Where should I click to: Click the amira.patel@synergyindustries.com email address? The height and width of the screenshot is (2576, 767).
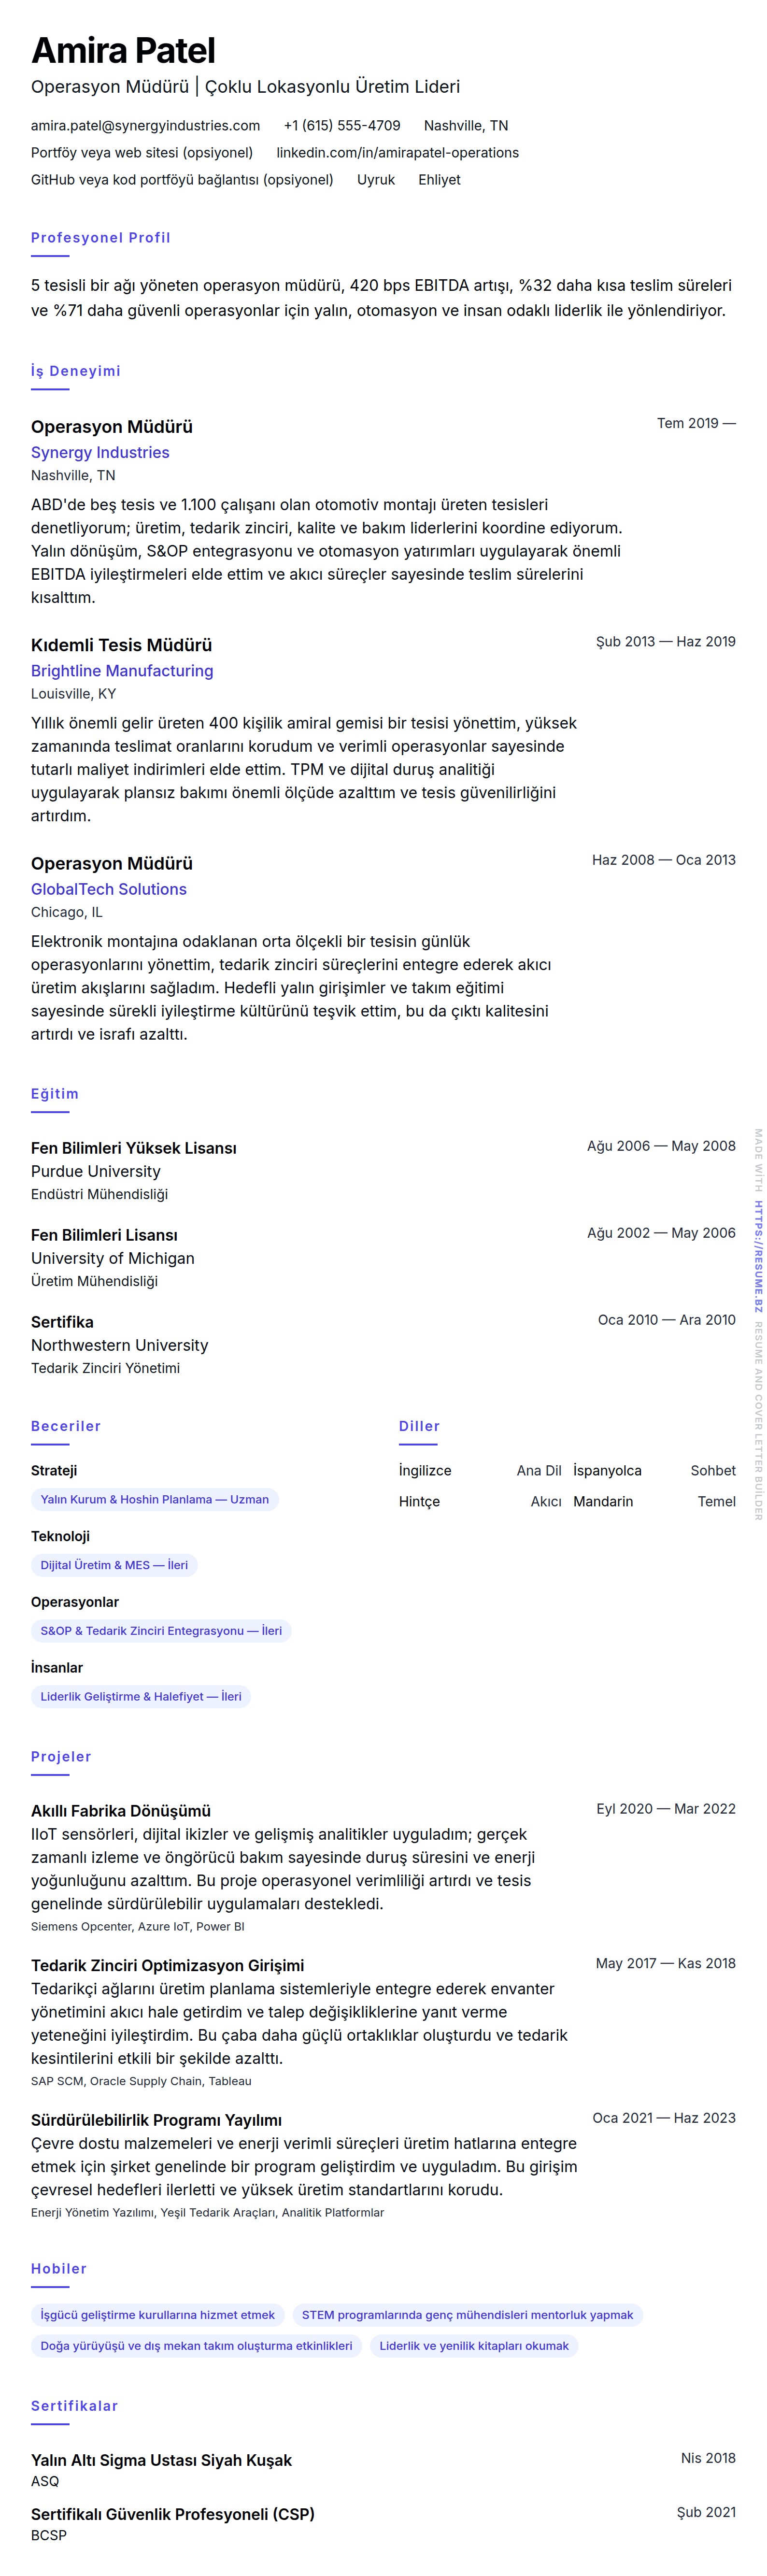coord(145,126)
